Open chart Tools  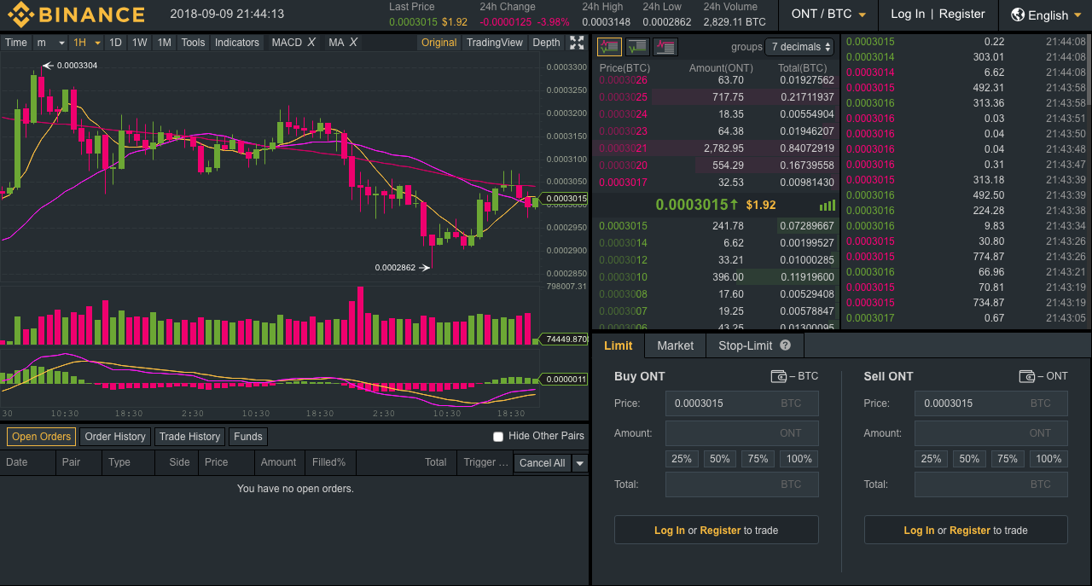pos(194,43)
